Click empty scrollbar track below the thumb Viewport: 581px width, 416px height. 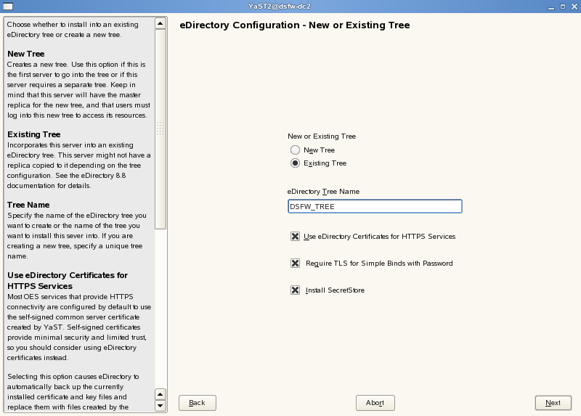point(161,305)
